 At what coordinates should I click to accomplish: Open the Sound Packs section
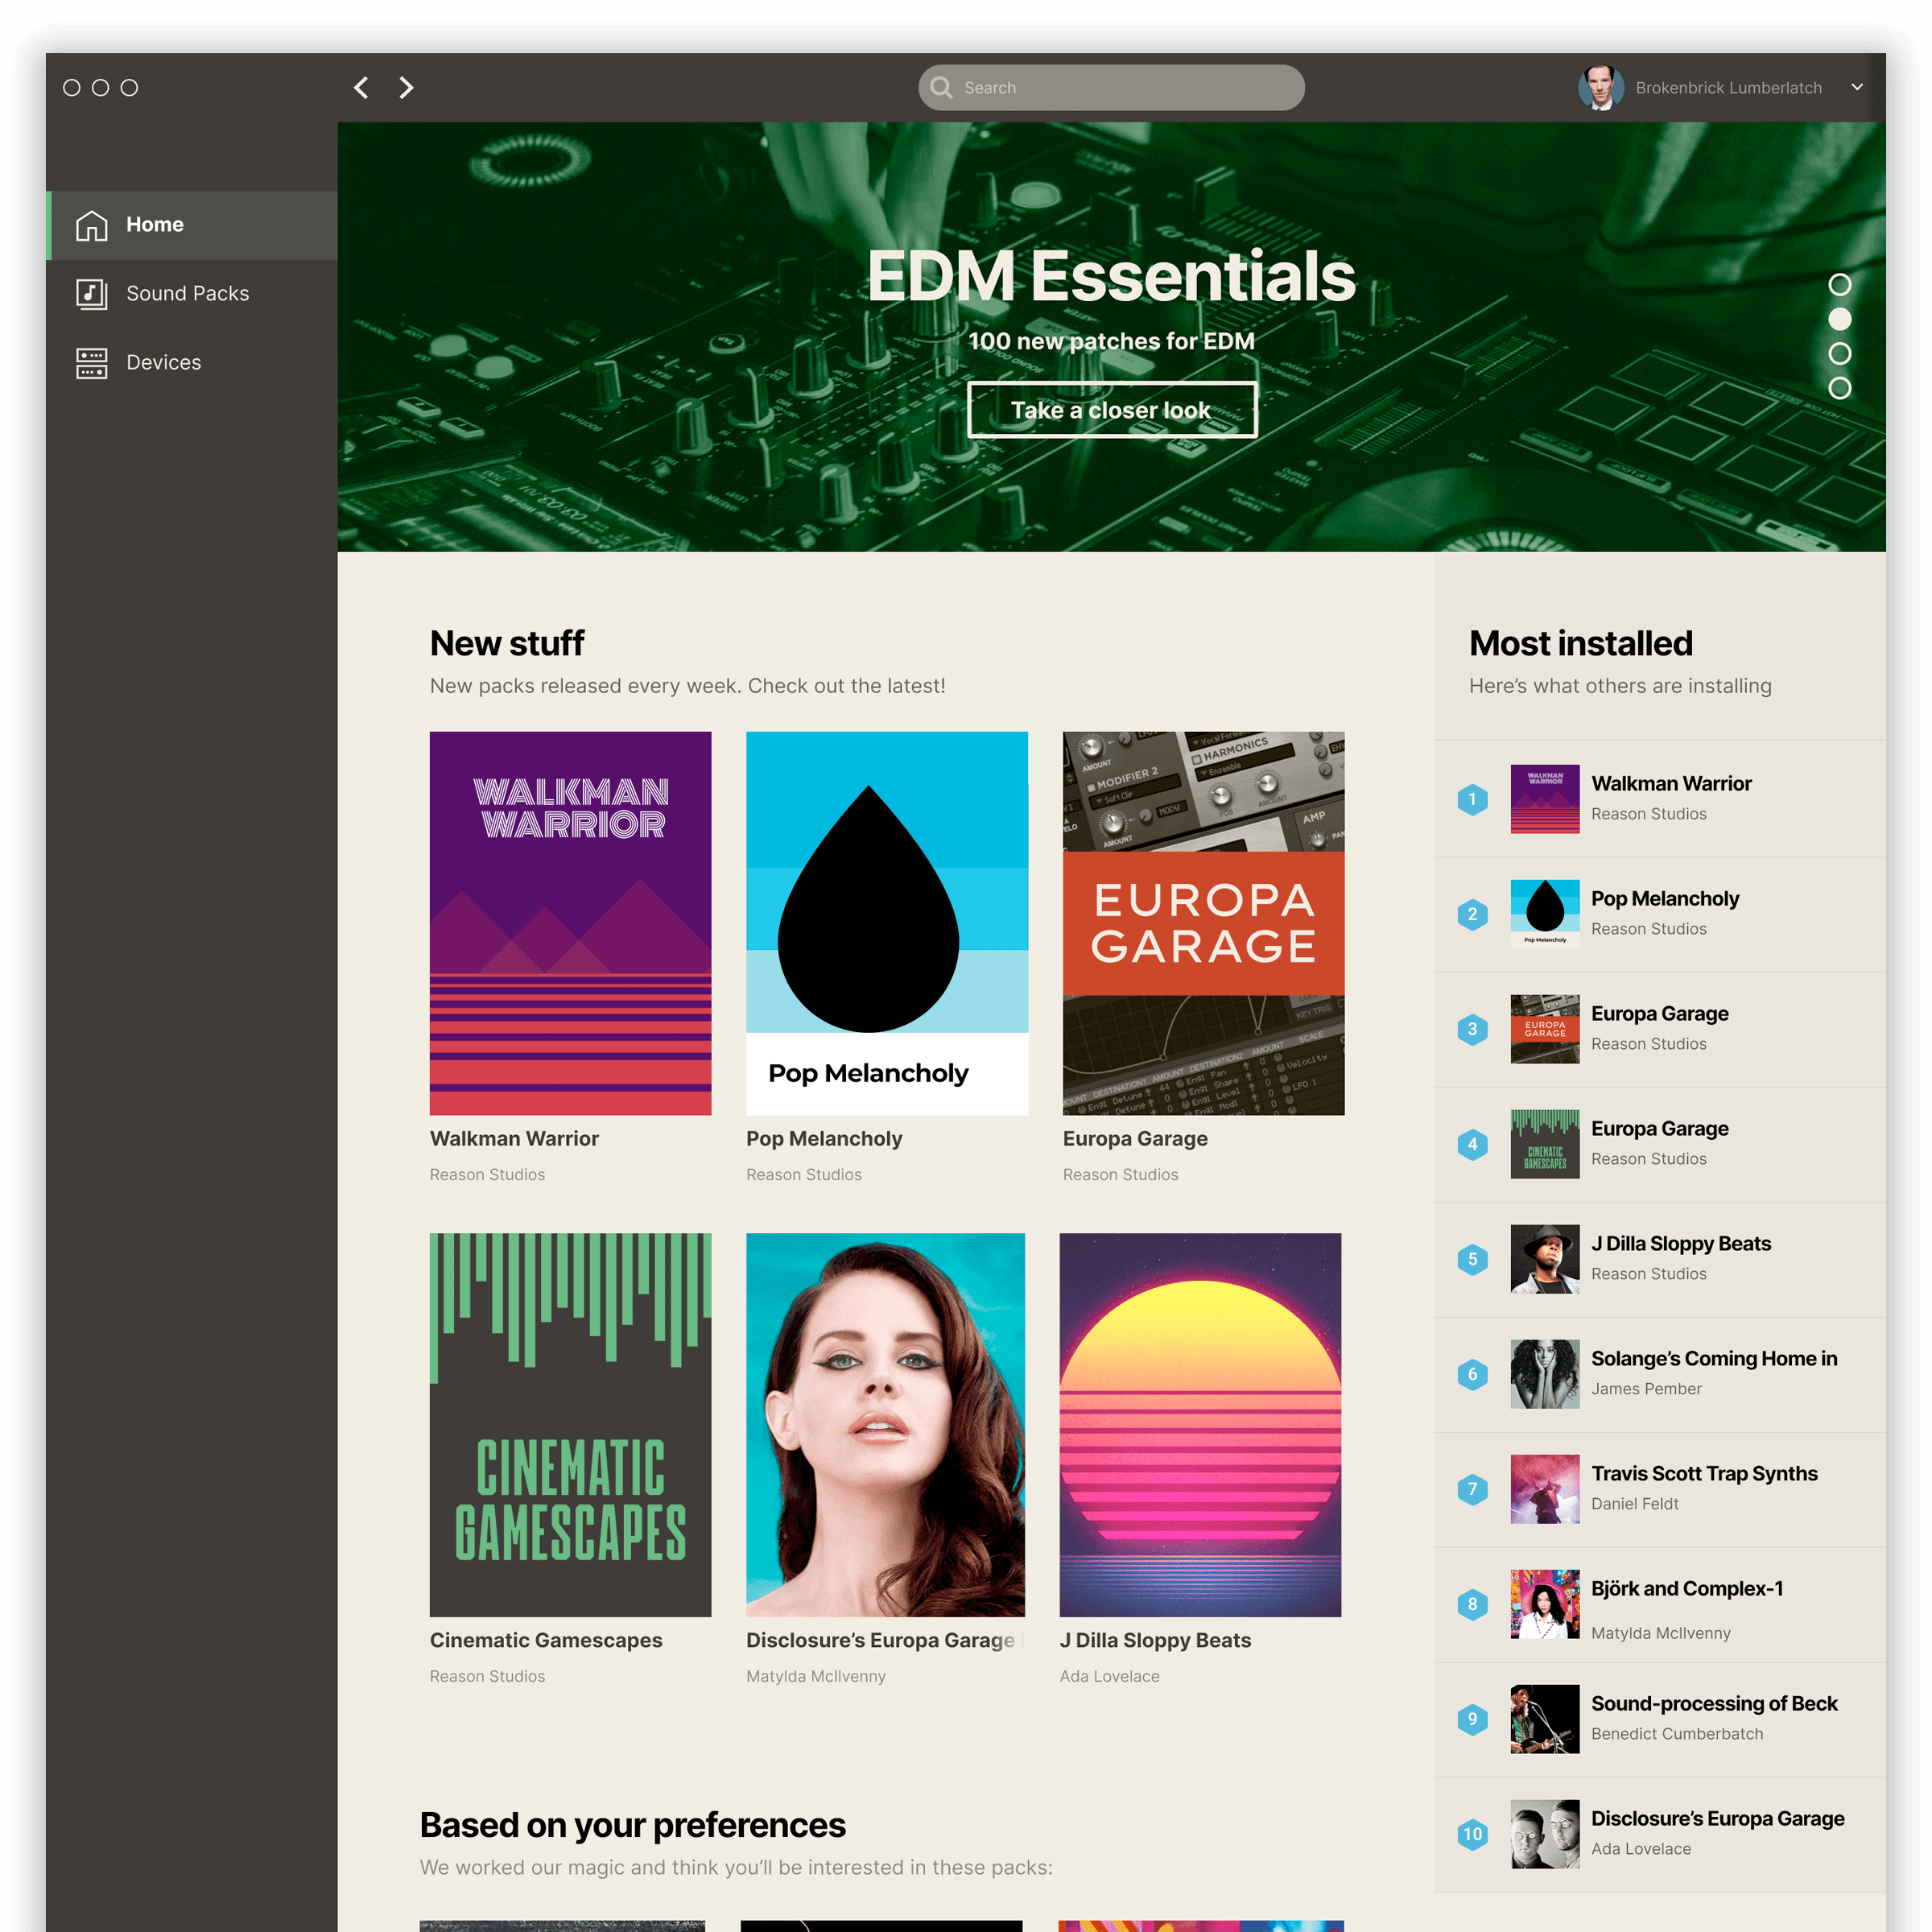pos(187,294)
